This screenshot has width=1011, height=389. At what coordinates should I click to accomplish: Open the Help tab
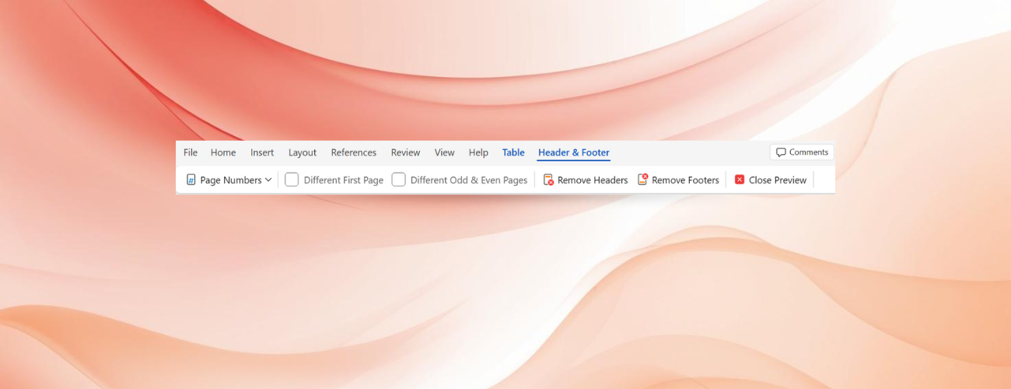(x=478, y=152)
